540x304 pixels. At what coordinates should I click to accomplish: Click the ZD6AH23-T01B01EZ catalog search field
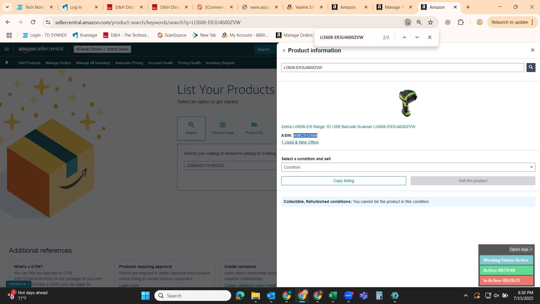[x=230, y=166]
